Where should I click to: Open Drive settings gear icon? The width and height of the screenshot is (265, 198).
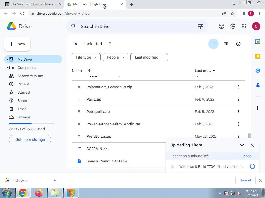pos(233,26)
